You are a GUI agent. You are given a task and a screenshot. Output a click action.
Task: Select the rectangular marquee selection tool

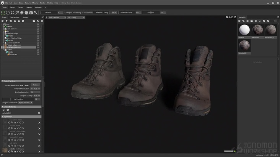pos(3,13)
